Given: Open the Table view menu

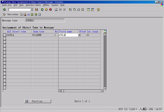Looking at the screenshot, I should (7, 5).
